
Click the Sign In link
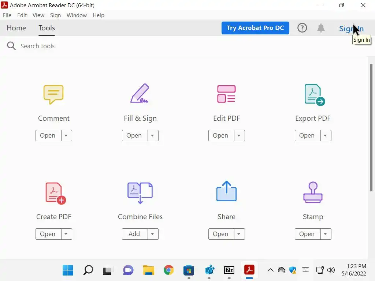click(x=351, y=29)
